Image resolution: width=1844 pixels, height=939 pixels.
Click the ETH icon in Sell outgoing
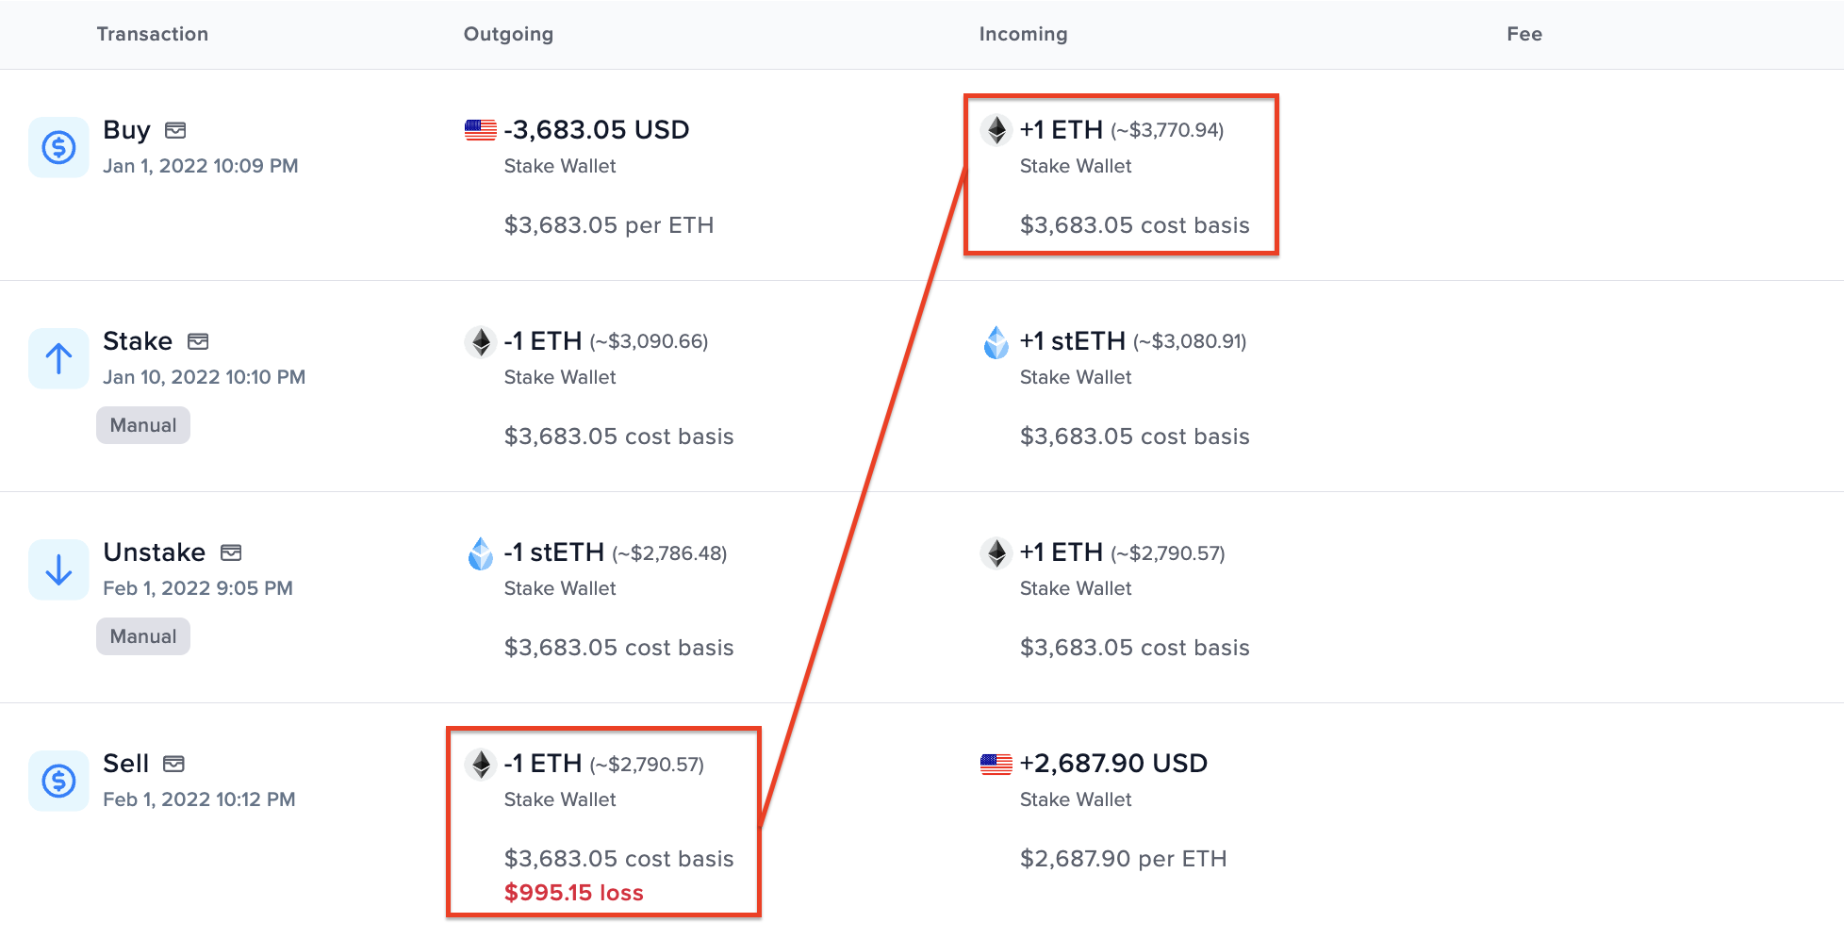click(x=481, y=764)
